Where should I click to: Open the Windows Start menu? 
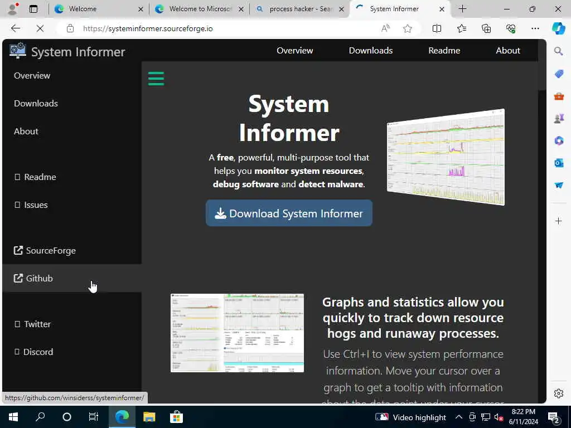click(13, 417)
